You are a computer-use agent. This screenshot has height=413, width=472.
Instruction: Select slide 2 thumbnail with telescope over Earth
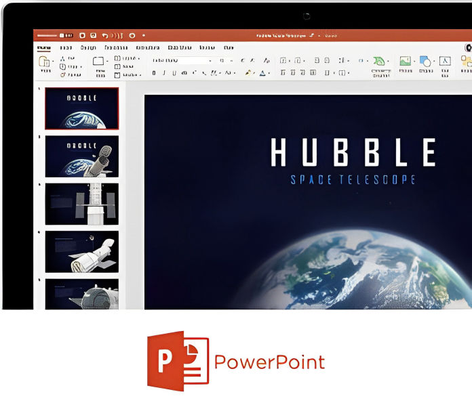click(82, 156)
